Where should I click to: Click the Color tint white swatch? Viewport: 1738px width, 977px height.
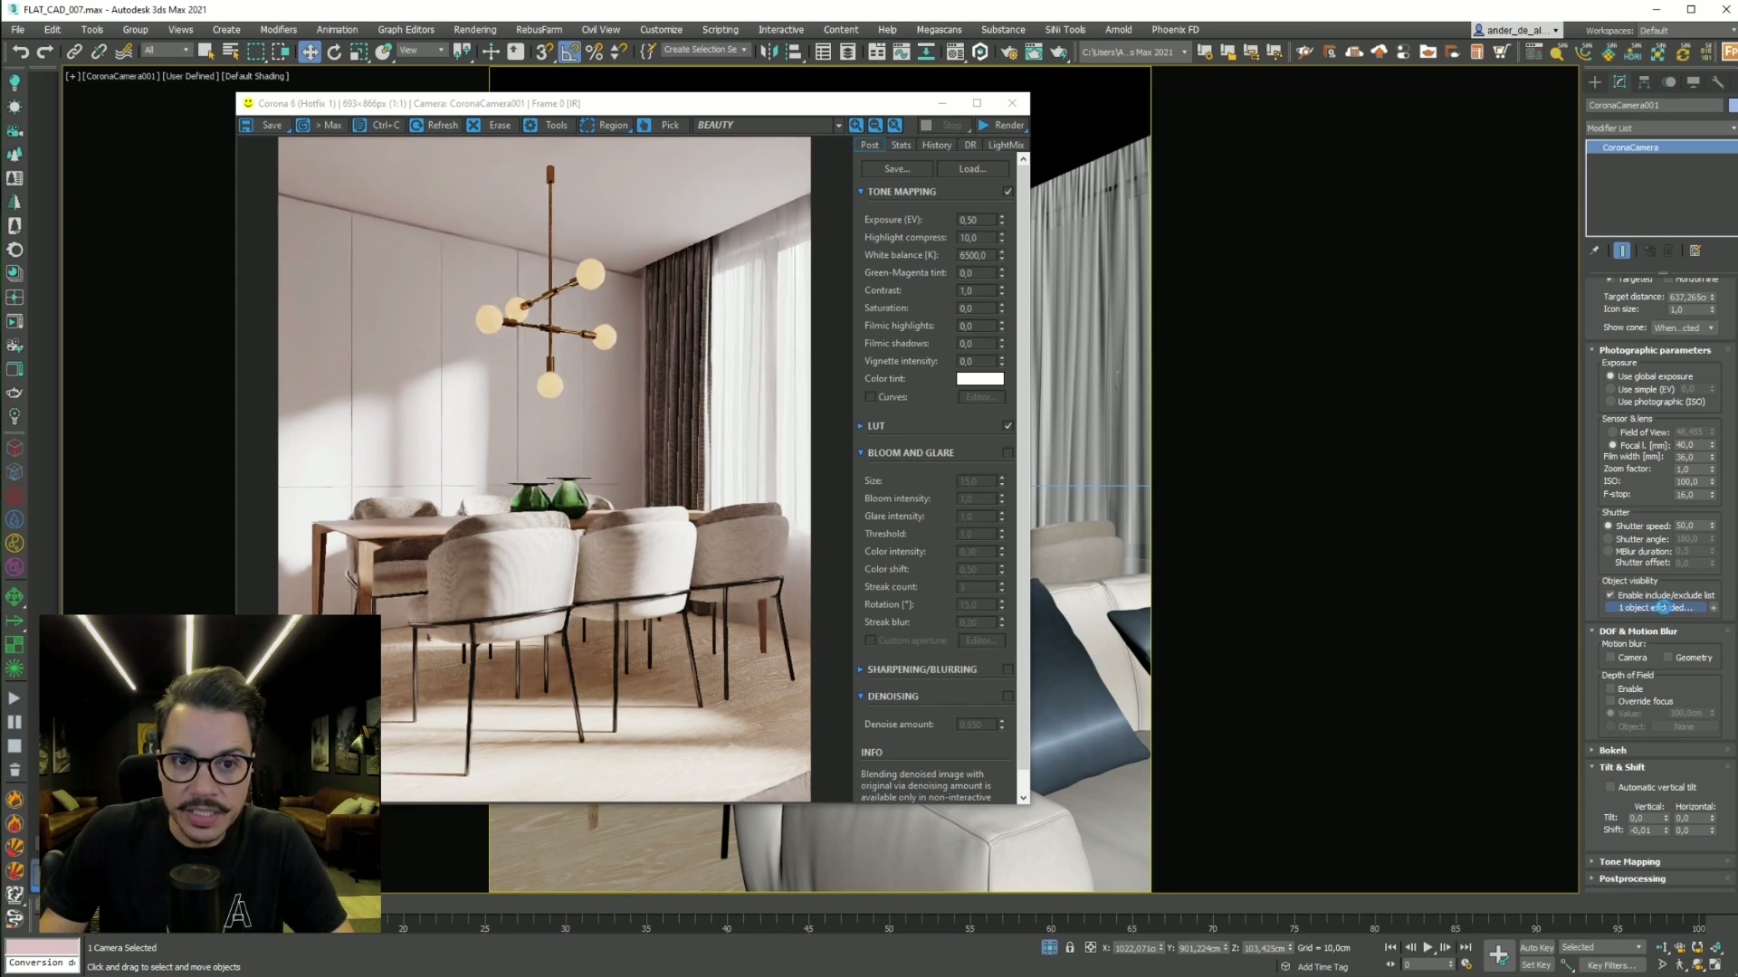979,379
